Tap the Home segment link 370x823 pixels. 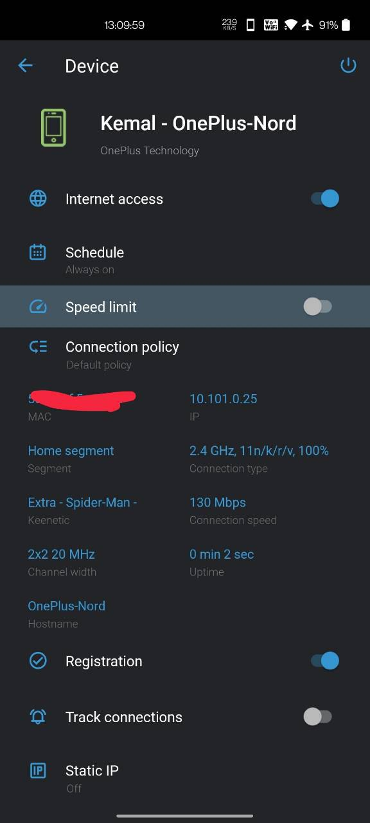coord(71,451)
